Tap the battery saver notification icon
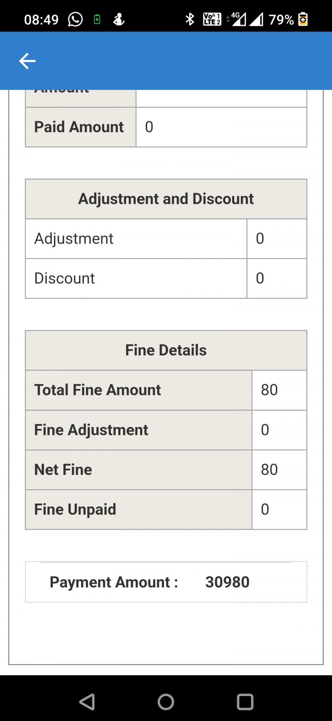The width and height of the screenshot is (332, 721). pos(97,19)
